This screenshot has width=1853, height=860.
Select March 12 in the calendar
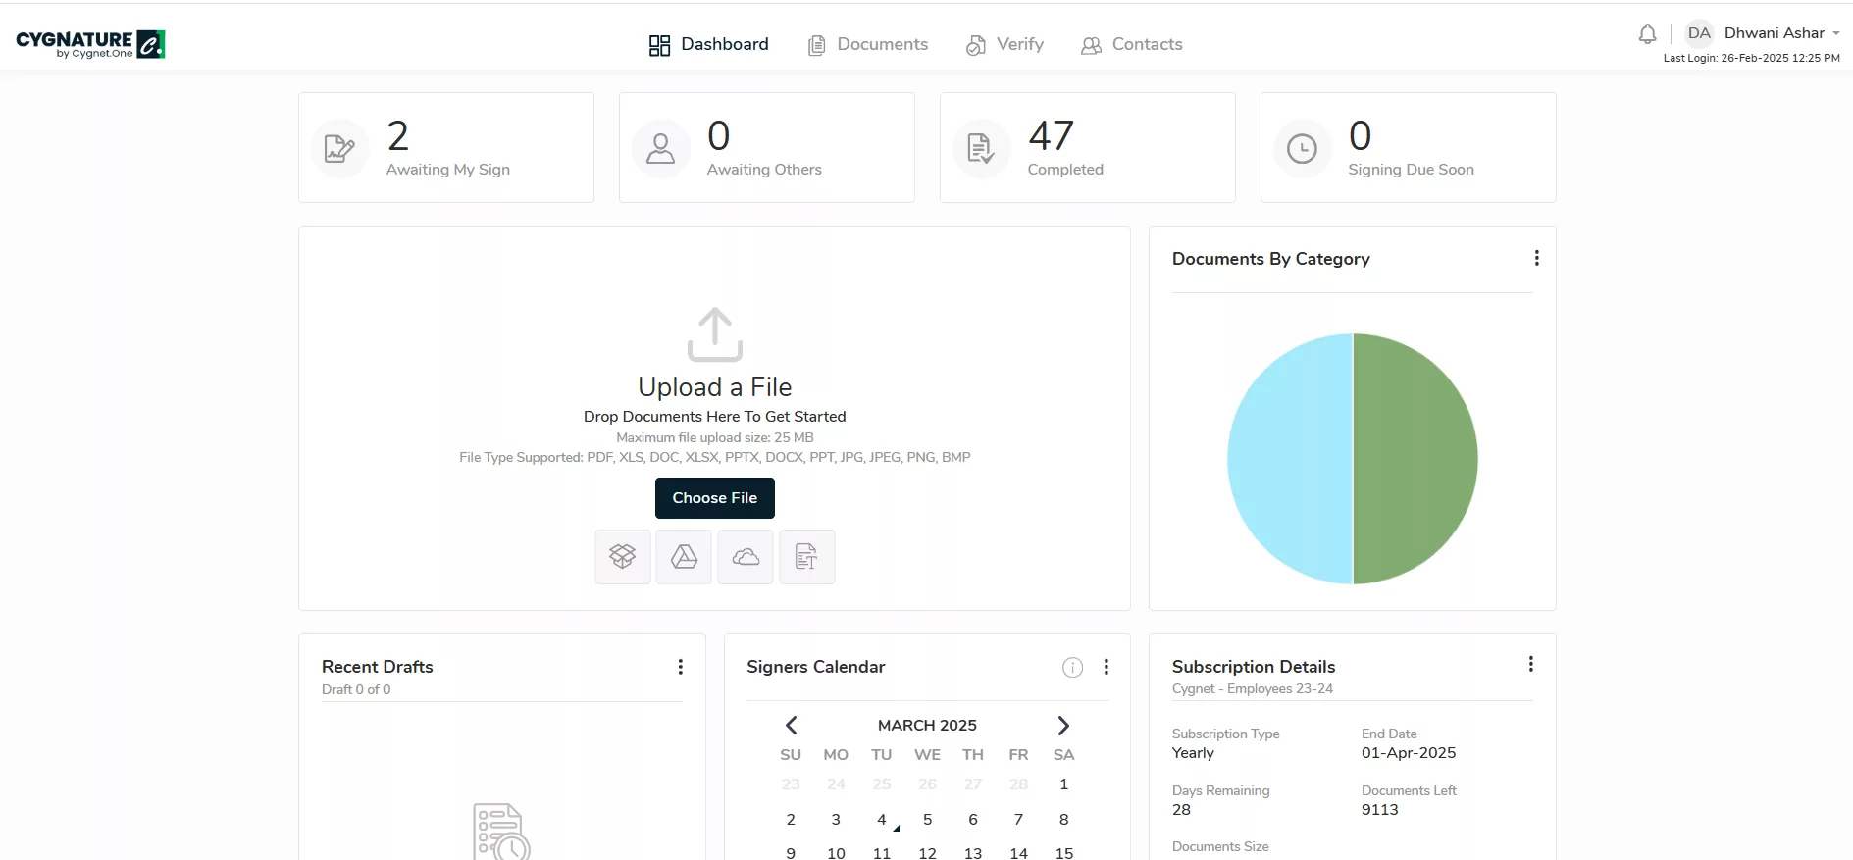pos(927,853)
